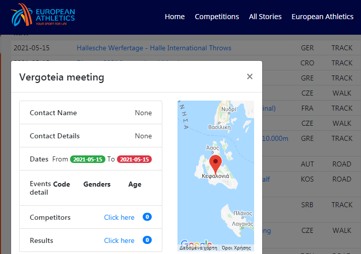Click the Competitors count badge
This screenshot has width=361, height=254.
(147, 217)
